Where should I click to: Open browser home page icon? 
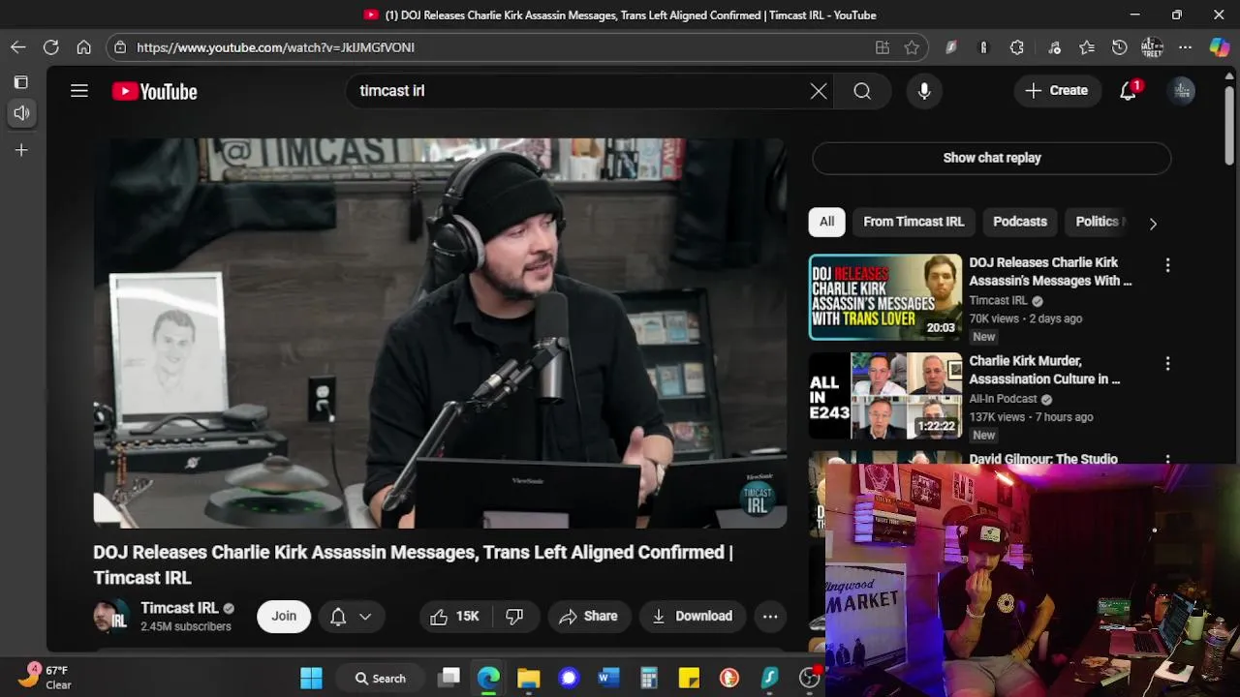coord(84,47)
